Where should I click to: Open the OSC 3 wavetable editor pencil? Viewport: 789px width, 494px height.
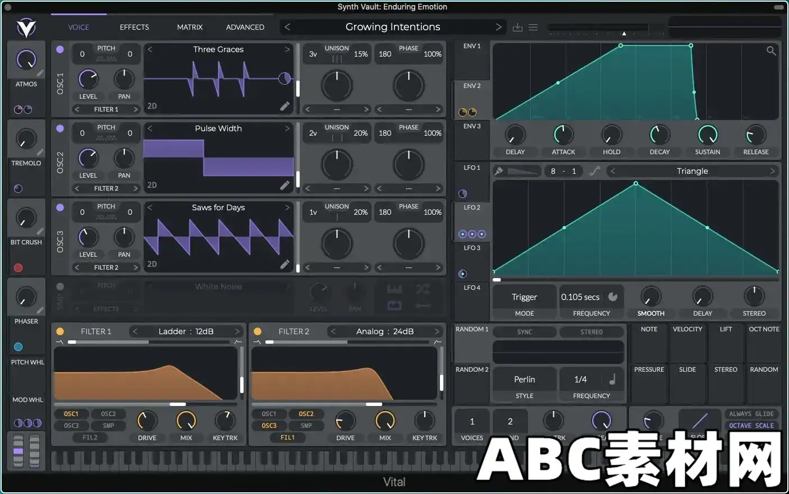click(285, 264)
